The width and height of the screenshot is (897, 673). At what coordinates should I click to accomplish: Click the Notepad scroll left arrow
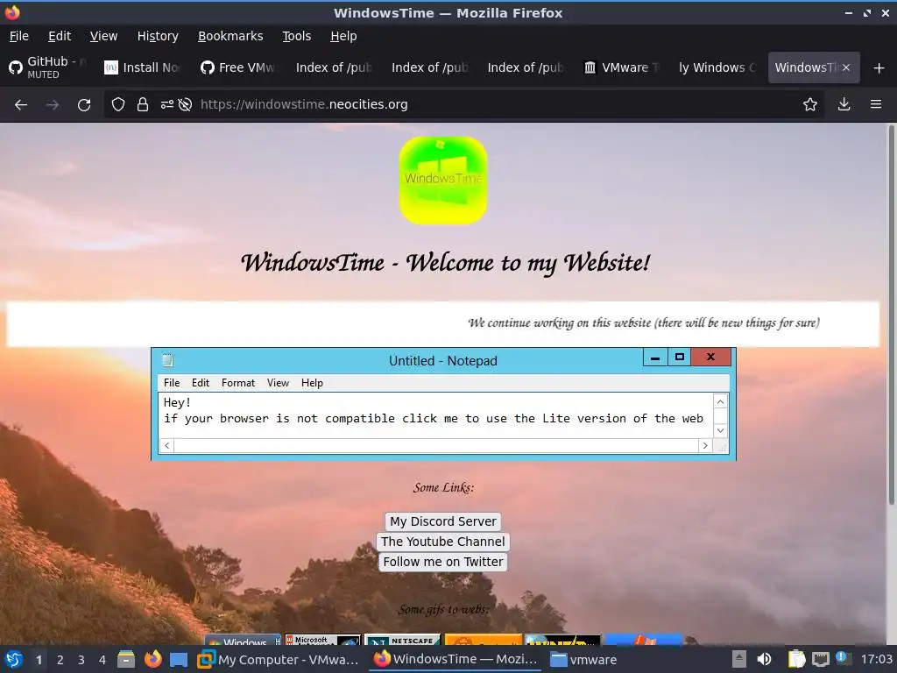click(x=167, y=445)
